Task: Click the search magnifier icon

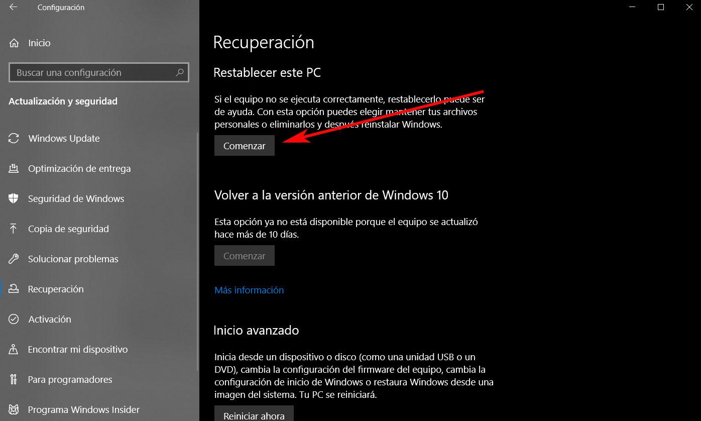Action: point(179,72)
